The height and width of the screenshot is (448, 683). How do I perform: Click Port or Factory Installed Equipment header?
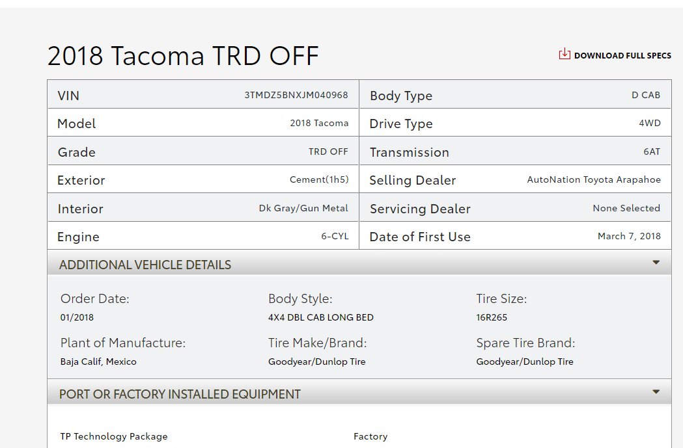point(180,394)
